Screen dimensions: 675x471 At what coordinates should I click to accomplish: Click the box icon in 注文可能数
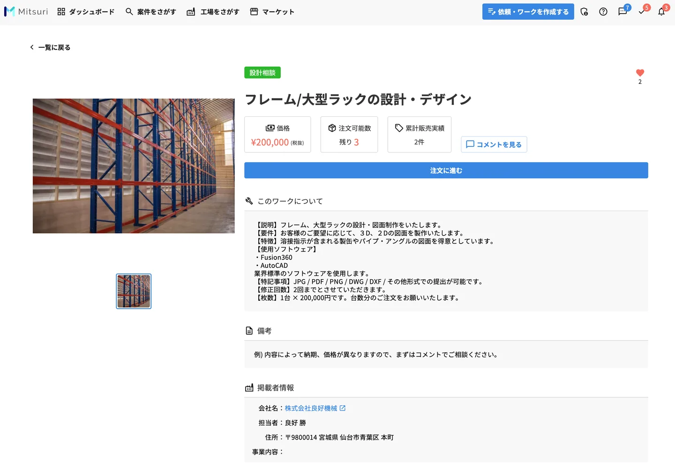pos(332,128)
